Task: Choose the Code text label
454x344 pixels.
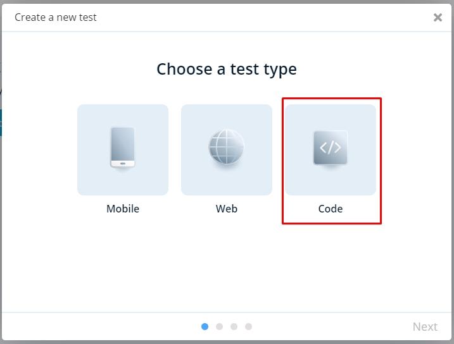Action: tap(331, 209)
